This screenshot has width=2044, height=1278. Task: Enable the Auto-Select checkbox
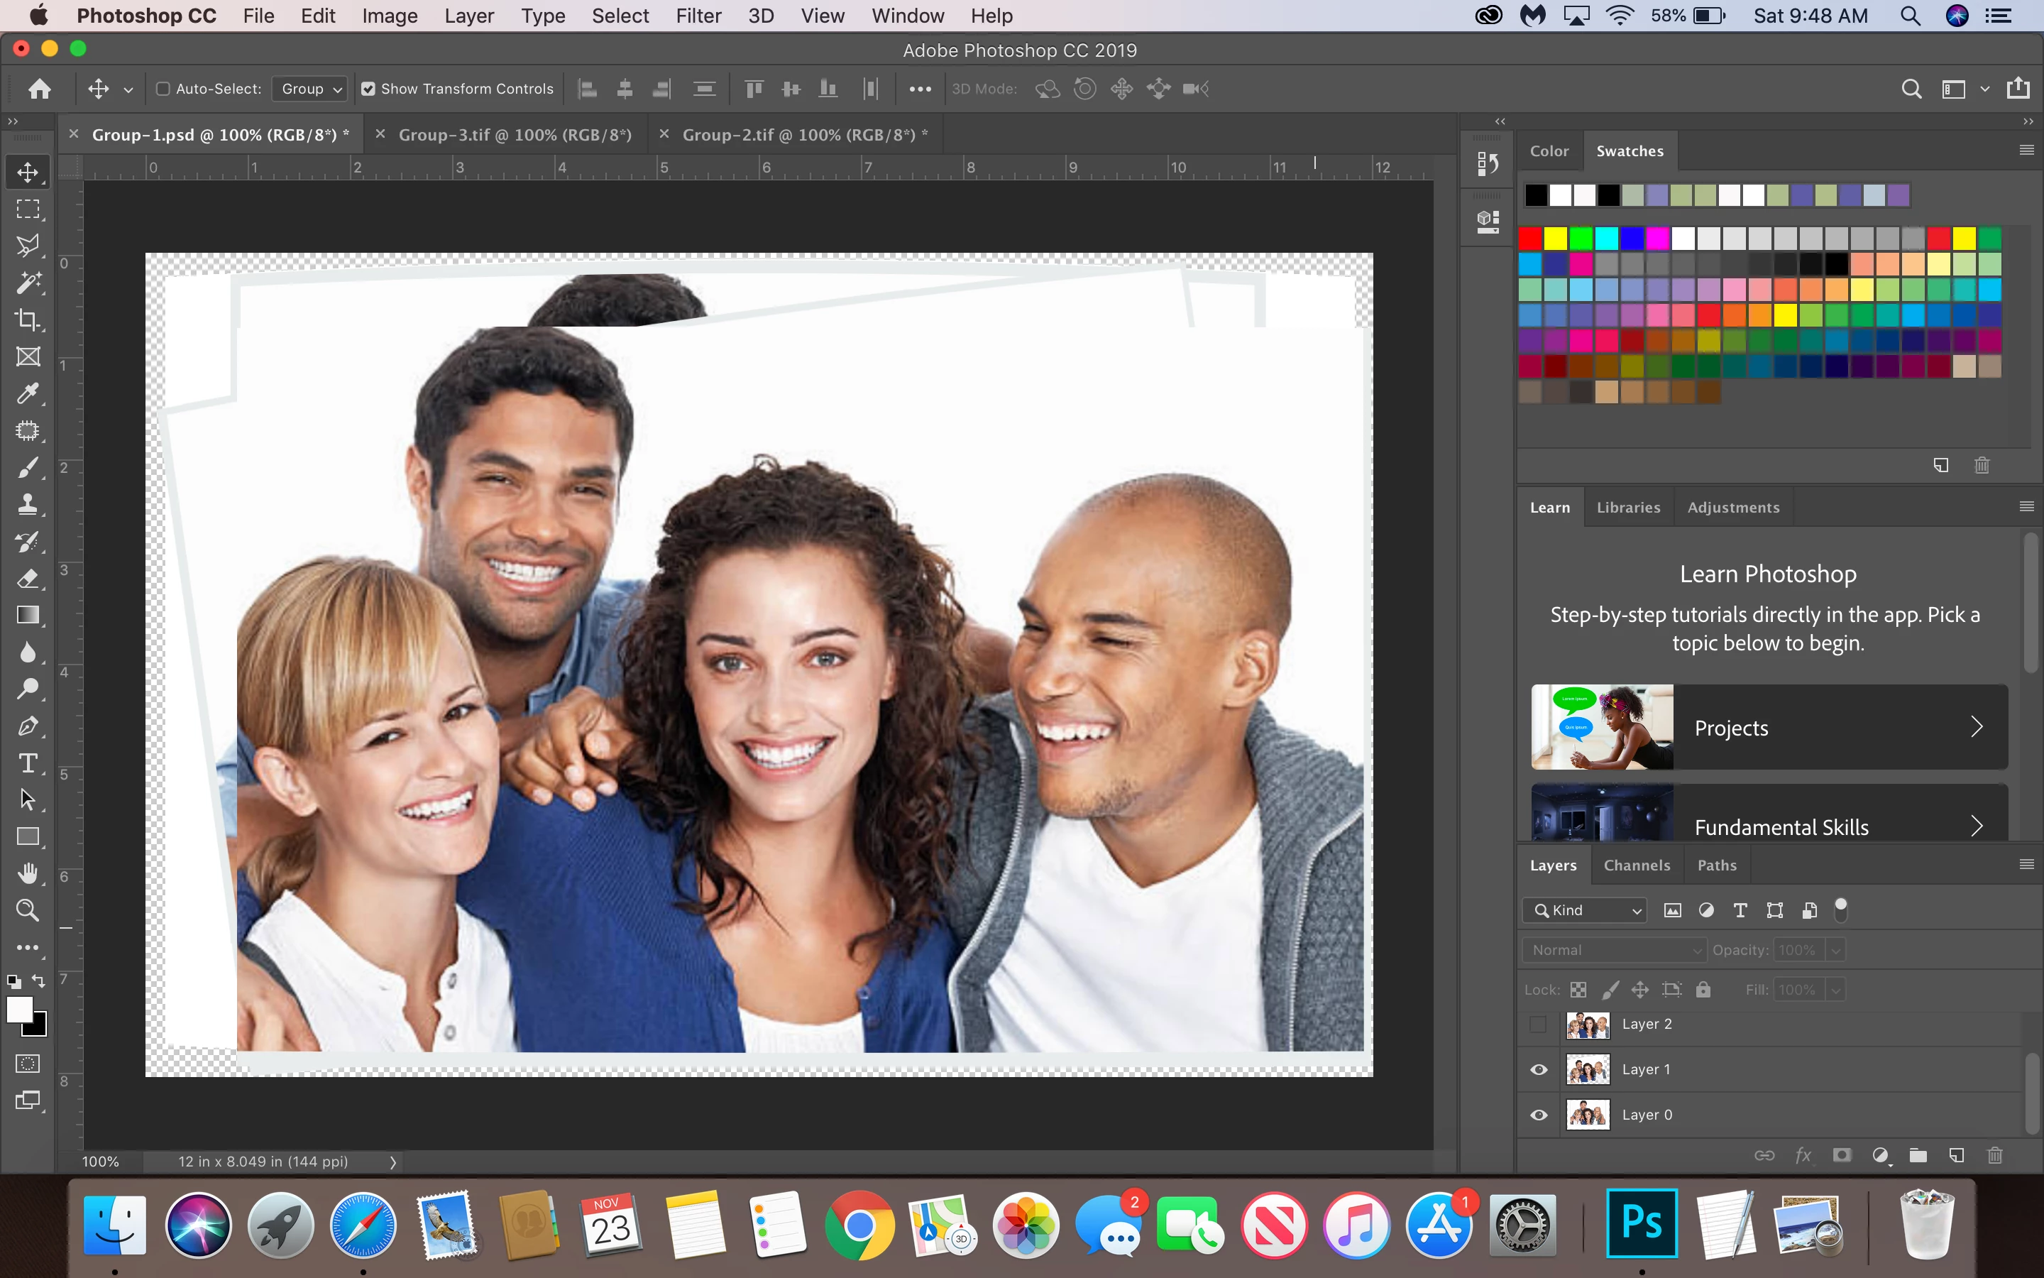(x=164, y=89)
